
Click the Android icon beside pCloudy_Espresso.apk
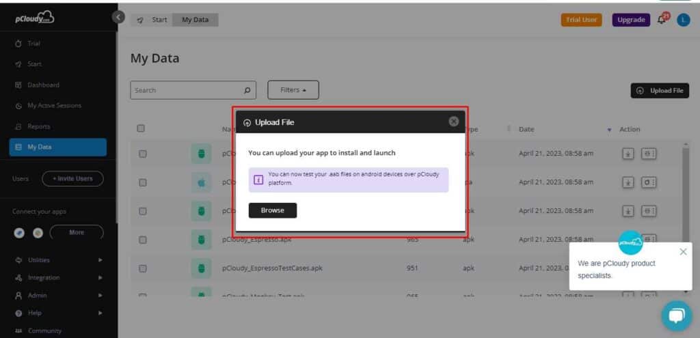[x=202, y=240]
